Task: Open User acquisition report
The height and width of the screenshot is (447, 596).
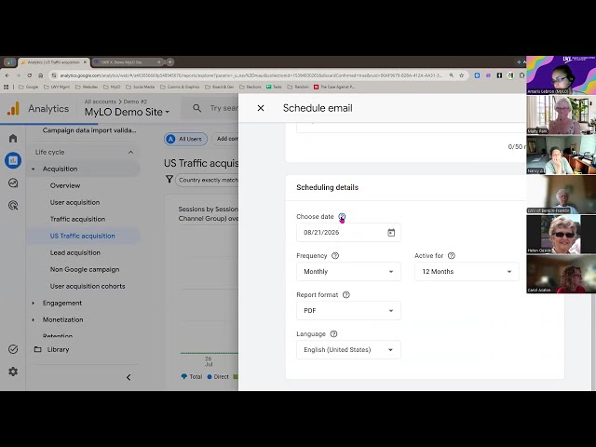Action: click(74, 202)
